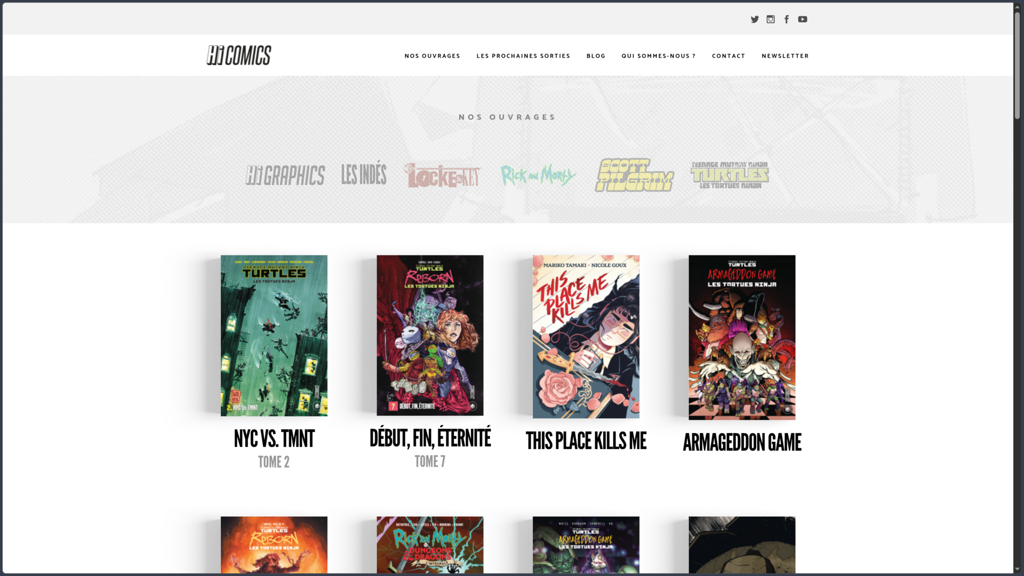
Task: Open the Twitter social icon
Action: point(755,19)
